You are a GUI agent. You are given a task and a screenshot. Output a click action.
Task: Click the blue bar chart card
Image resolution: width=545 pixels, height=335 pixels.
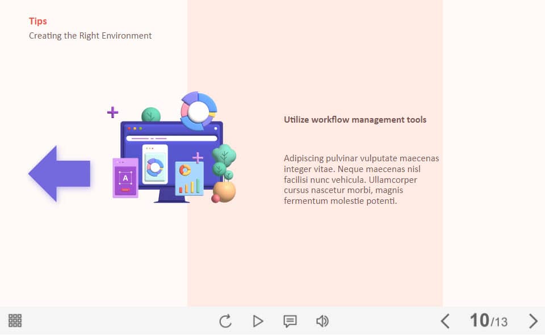pos(189,179)
